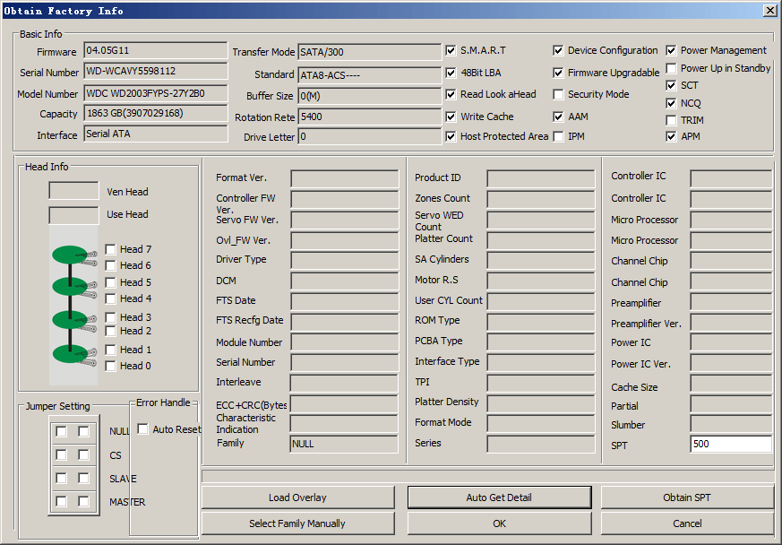The height and width of the screenshot is (545, 782).
Task: Enable the Auto Reset checkbox
Action: 142,429
